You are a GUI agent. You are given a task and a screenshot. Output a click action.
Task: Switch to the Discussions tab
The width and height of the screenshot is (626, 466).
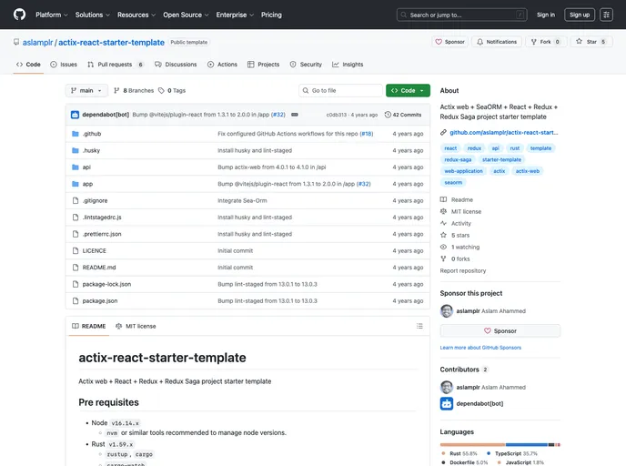tap(176, 65)
